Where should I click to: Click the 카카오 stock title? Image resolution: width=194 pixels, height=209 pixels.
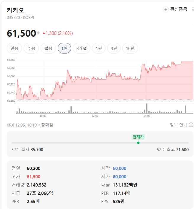(x=15, y=10)
